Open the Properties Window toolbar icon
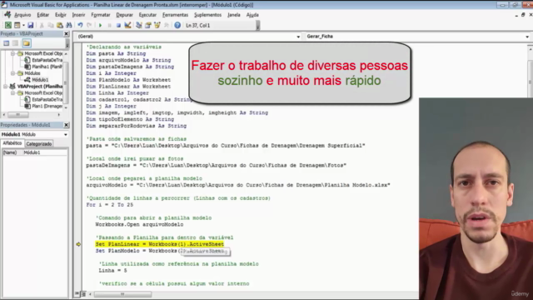533x300 pixels. [x=148, y=25]
